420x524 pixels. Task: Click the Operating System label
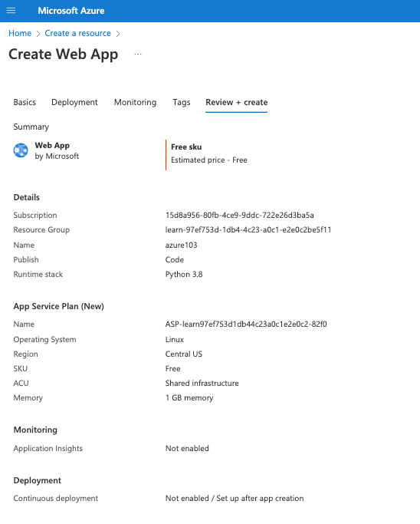pyautogui.click(x=44, y=340)
